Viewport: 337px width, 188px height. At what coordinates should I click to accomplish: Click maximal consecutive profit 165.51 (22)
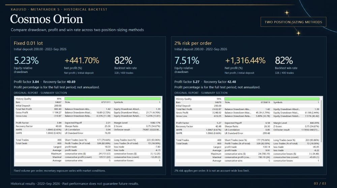point(105,157)
